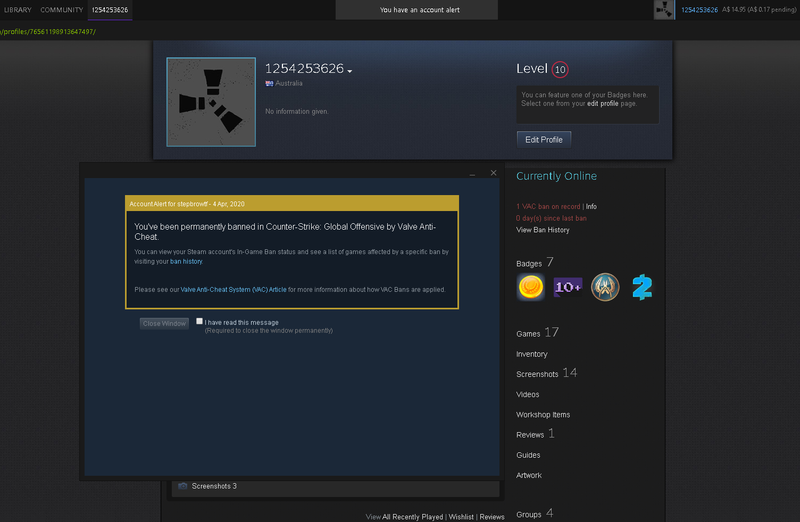Viewport: 800px width, 522px height.
Task: Click All Recently Played link
Action: (413, 517)
